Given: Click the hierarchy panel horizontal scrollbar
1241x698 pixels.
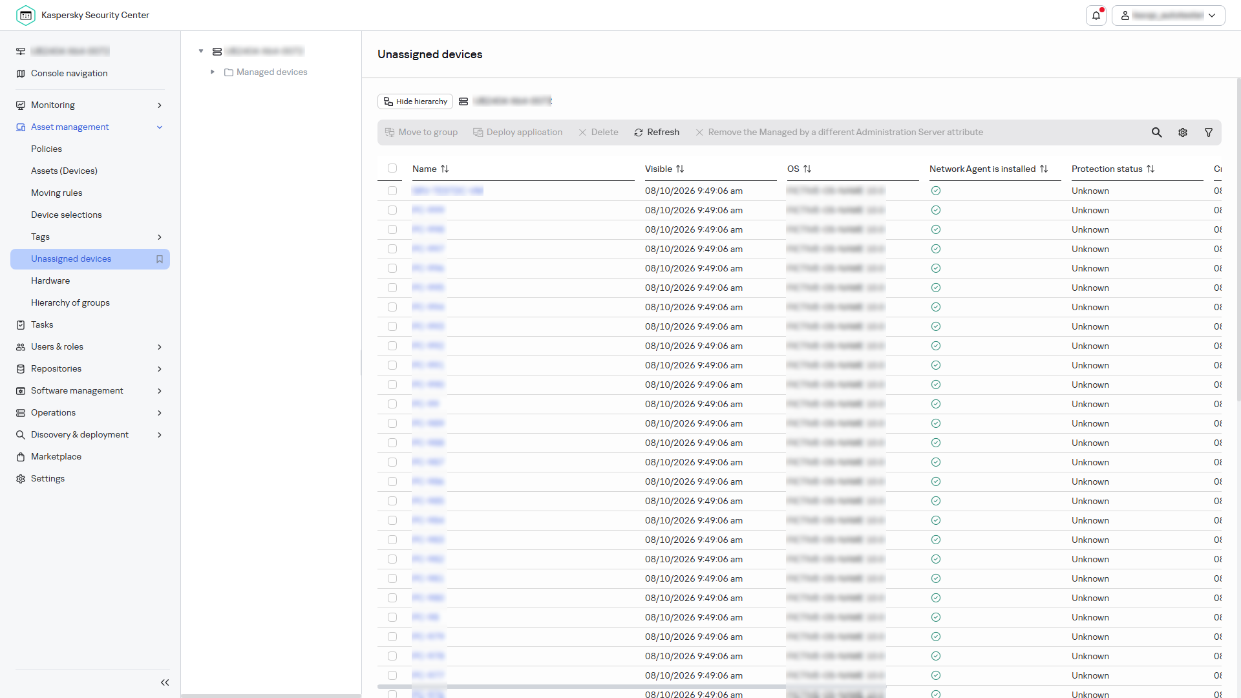Looking at the screenshot, I should pos(271,695).
